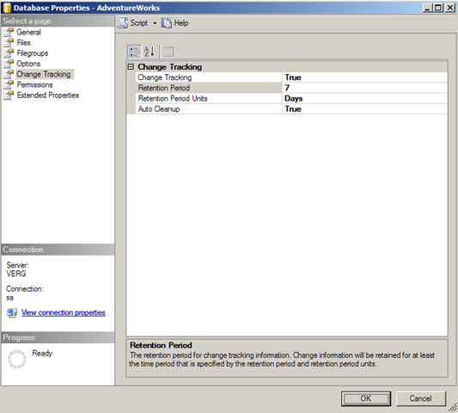The height and width of the screenshot is (413, 458).
Task: Click the Script toolbar icon
Action: 123,23
